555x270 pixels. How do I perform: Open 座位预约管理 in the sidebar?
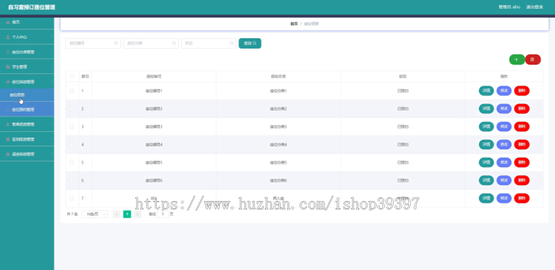click(27, 110)
